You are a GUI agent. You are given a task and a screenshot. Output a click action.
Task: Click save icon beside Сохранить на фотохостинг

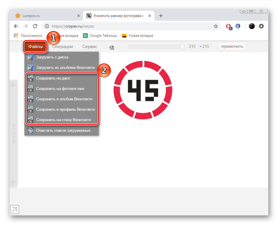(x=31, y=88)
